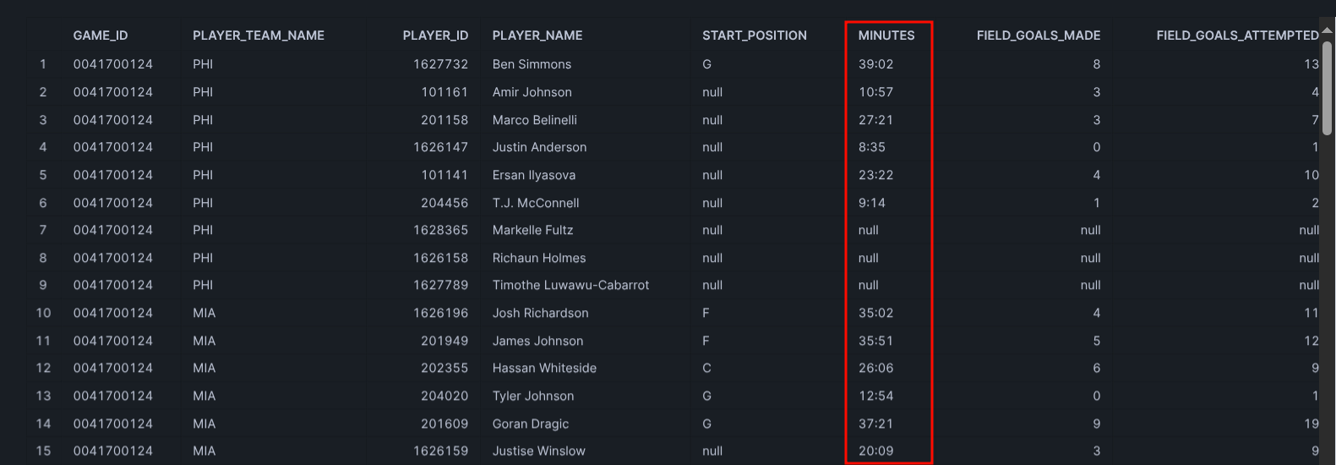Image resolution: width=1336 pixels, height=465 pixels.
Task: Click the scrollbar up arrow
Action: click(x=1328, y=30)
